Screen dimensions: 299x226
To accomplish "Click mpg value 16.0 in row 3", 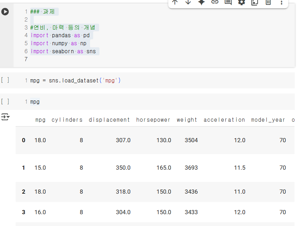I will pos(40,212).
